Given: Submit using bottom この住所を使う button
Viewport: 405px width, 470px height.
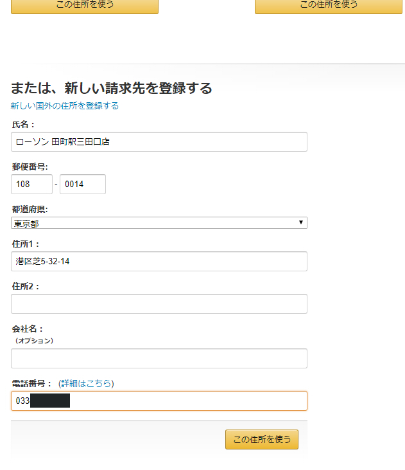Looking at the screenshot, I should (x=262, y=439).
